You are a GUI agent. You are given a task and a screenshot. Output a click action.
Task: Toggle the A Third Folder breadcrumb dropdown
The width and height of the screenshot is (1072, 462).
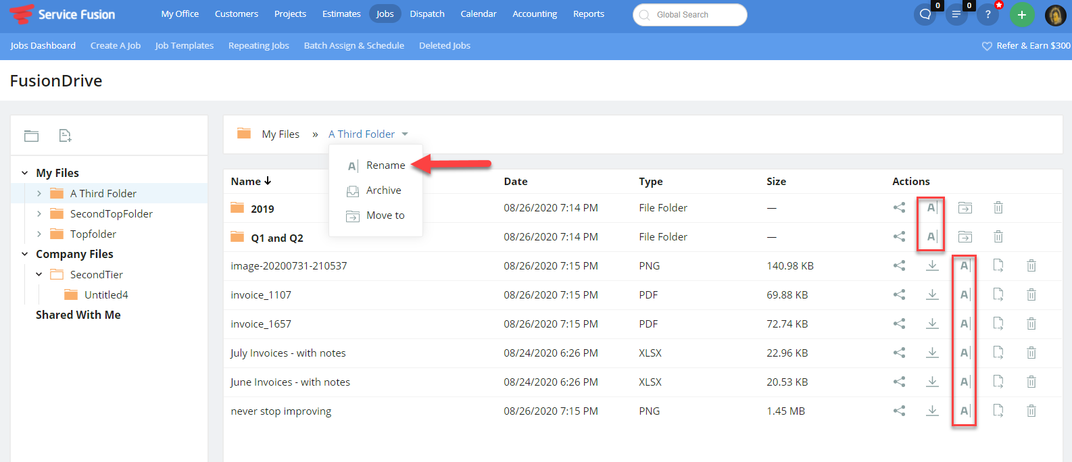(405, 134)
